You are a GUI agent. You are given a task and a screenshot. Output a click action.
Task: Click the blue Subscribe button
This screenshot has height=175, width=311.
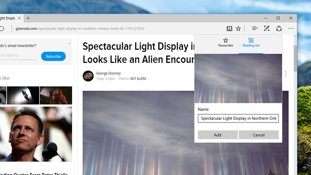click(53, 56)
